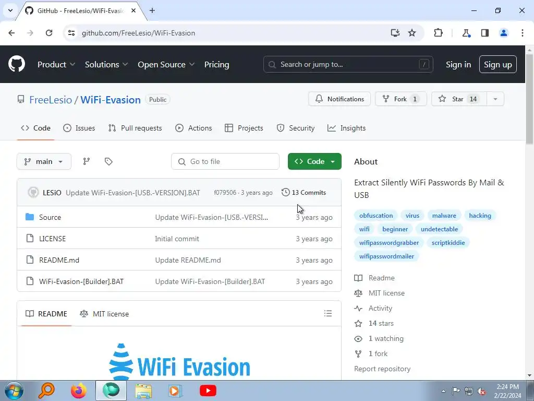Switch to the Security tab

pos(296,128)
